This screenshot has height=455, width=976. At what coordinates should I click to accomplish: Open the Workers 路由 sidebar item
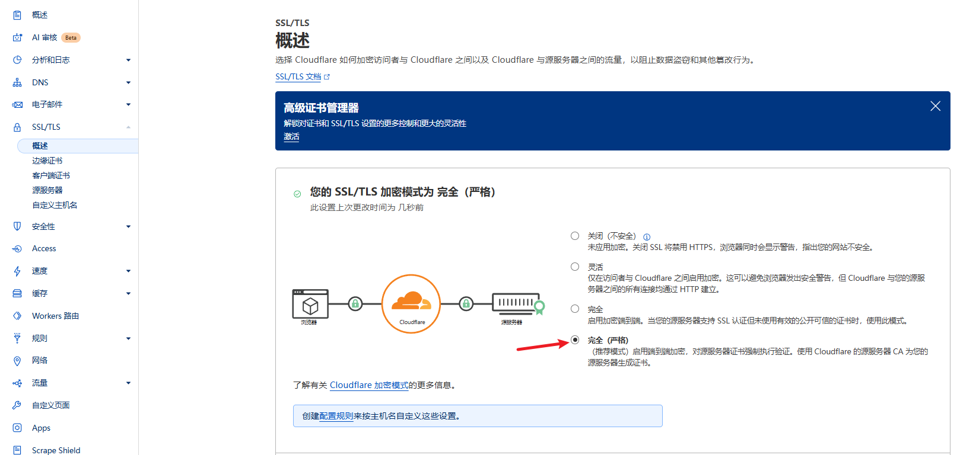(x=55, y=316)
